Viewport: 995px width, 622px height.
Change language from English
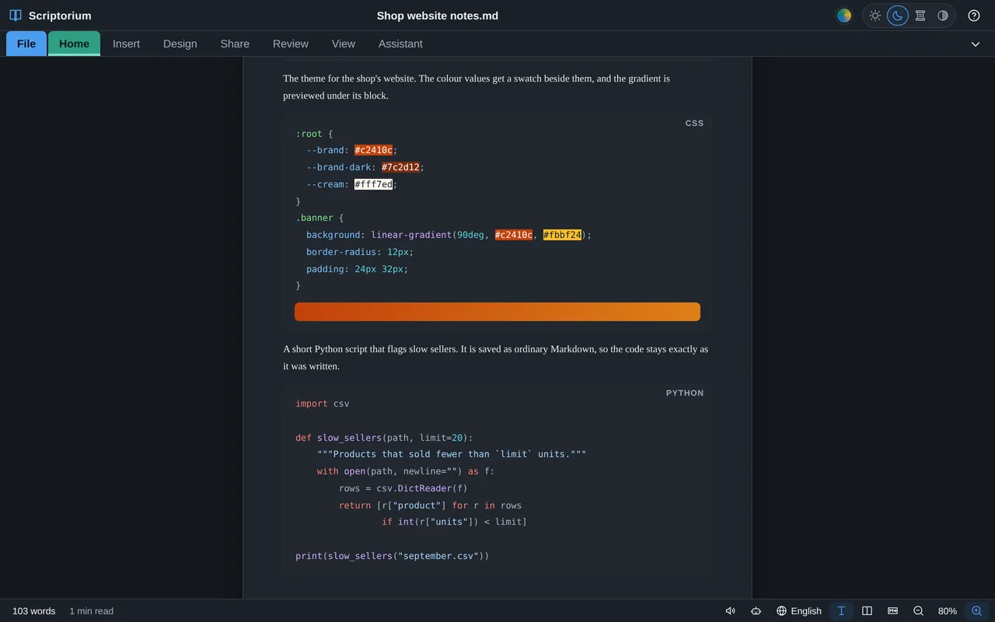click(798, 611)
